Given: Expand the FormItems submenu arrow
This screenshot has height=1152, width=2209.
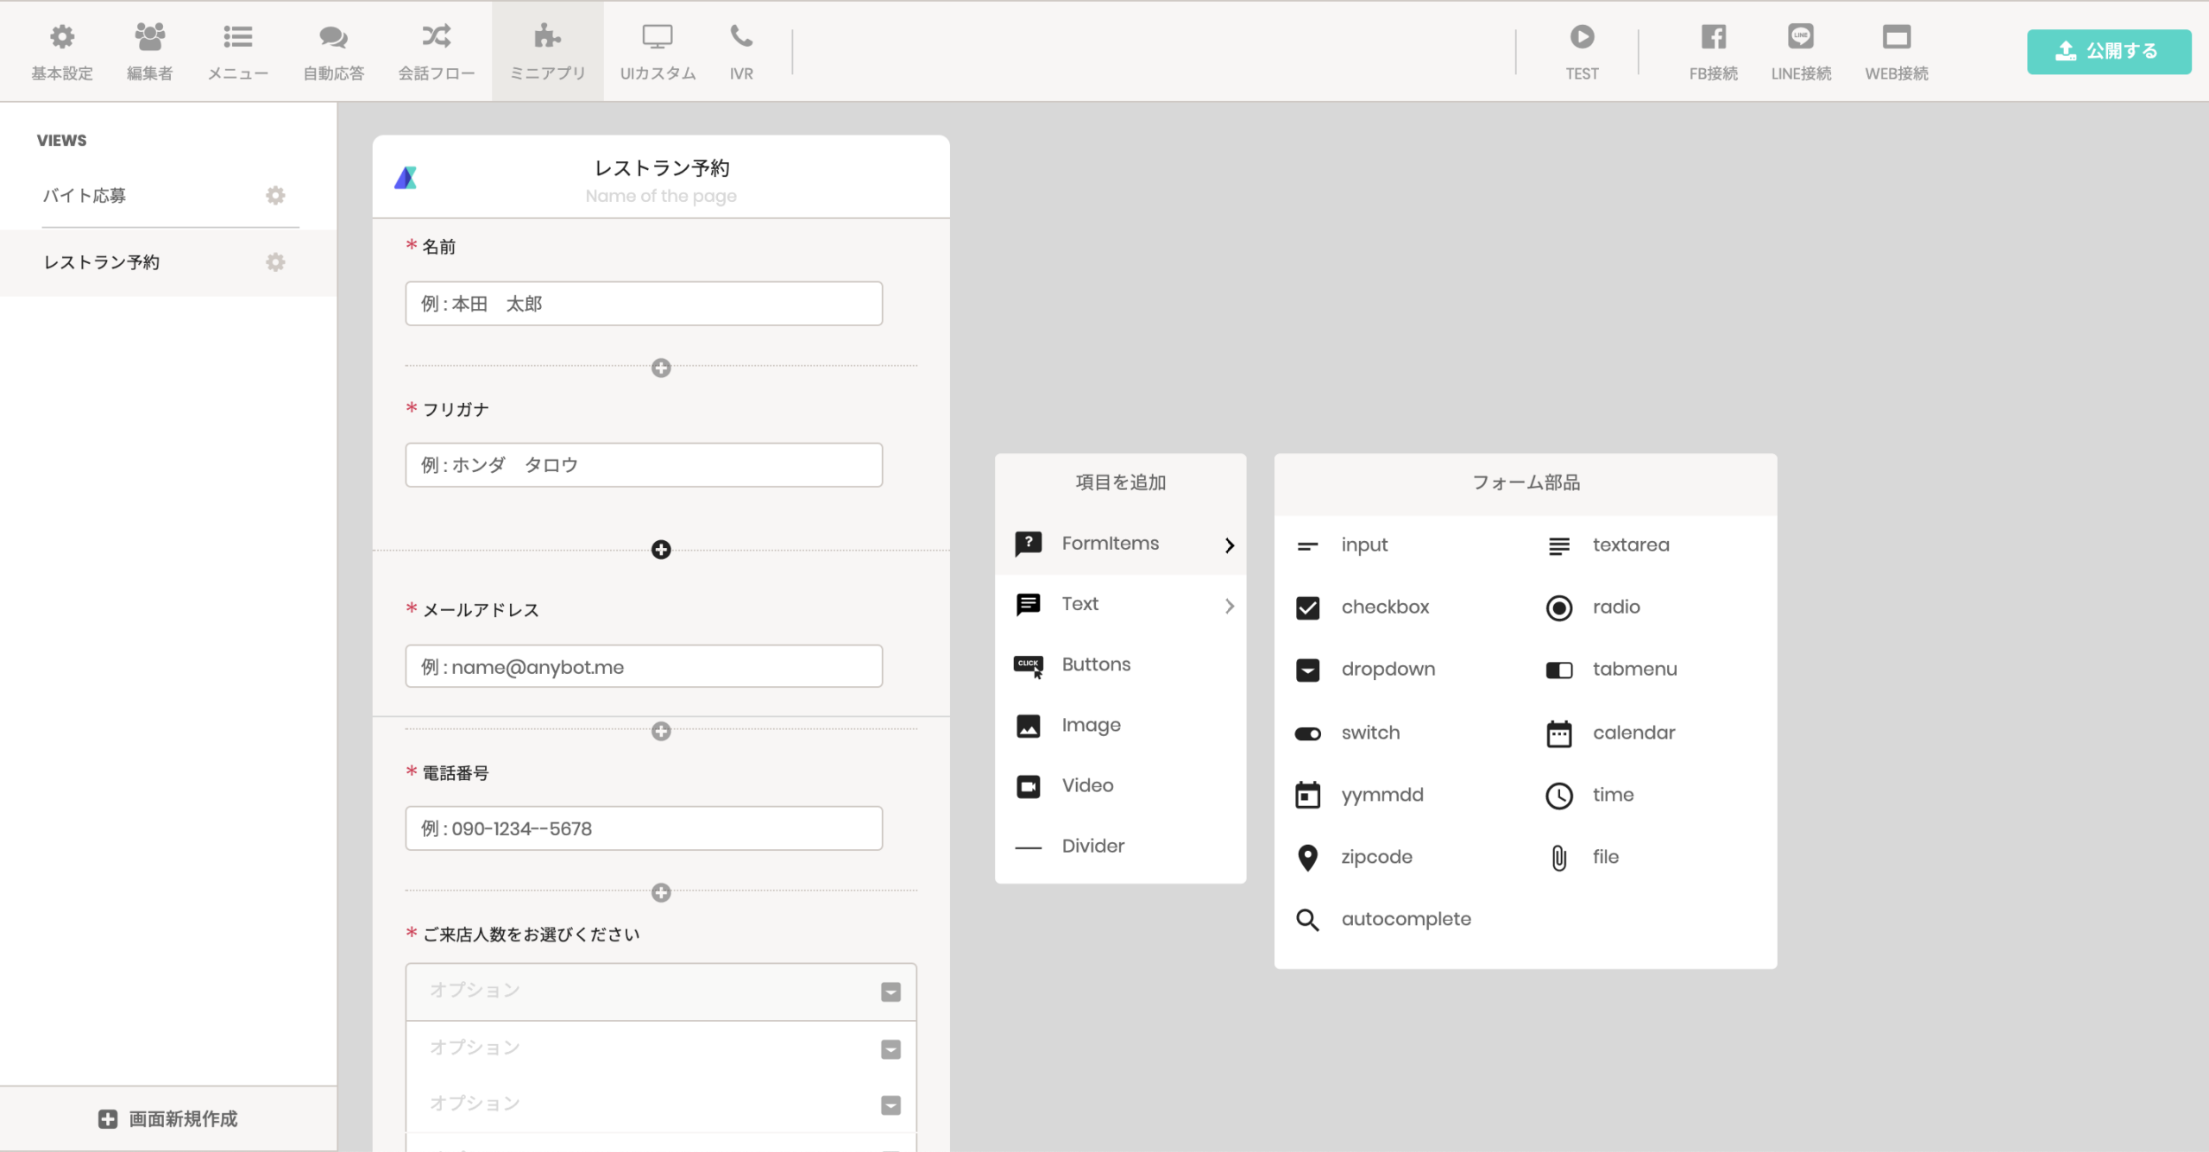Looking at the screenshot, I should [x=1230, y=545].
